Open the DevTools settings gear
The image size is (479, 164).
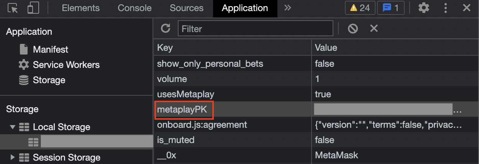[x=423, y=8]
